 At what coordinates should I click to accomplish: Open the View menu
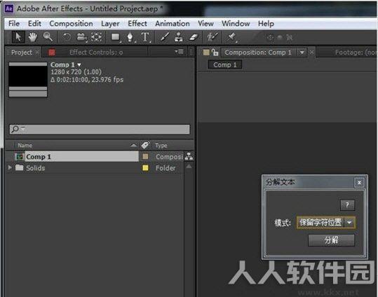tap(205, 24)
